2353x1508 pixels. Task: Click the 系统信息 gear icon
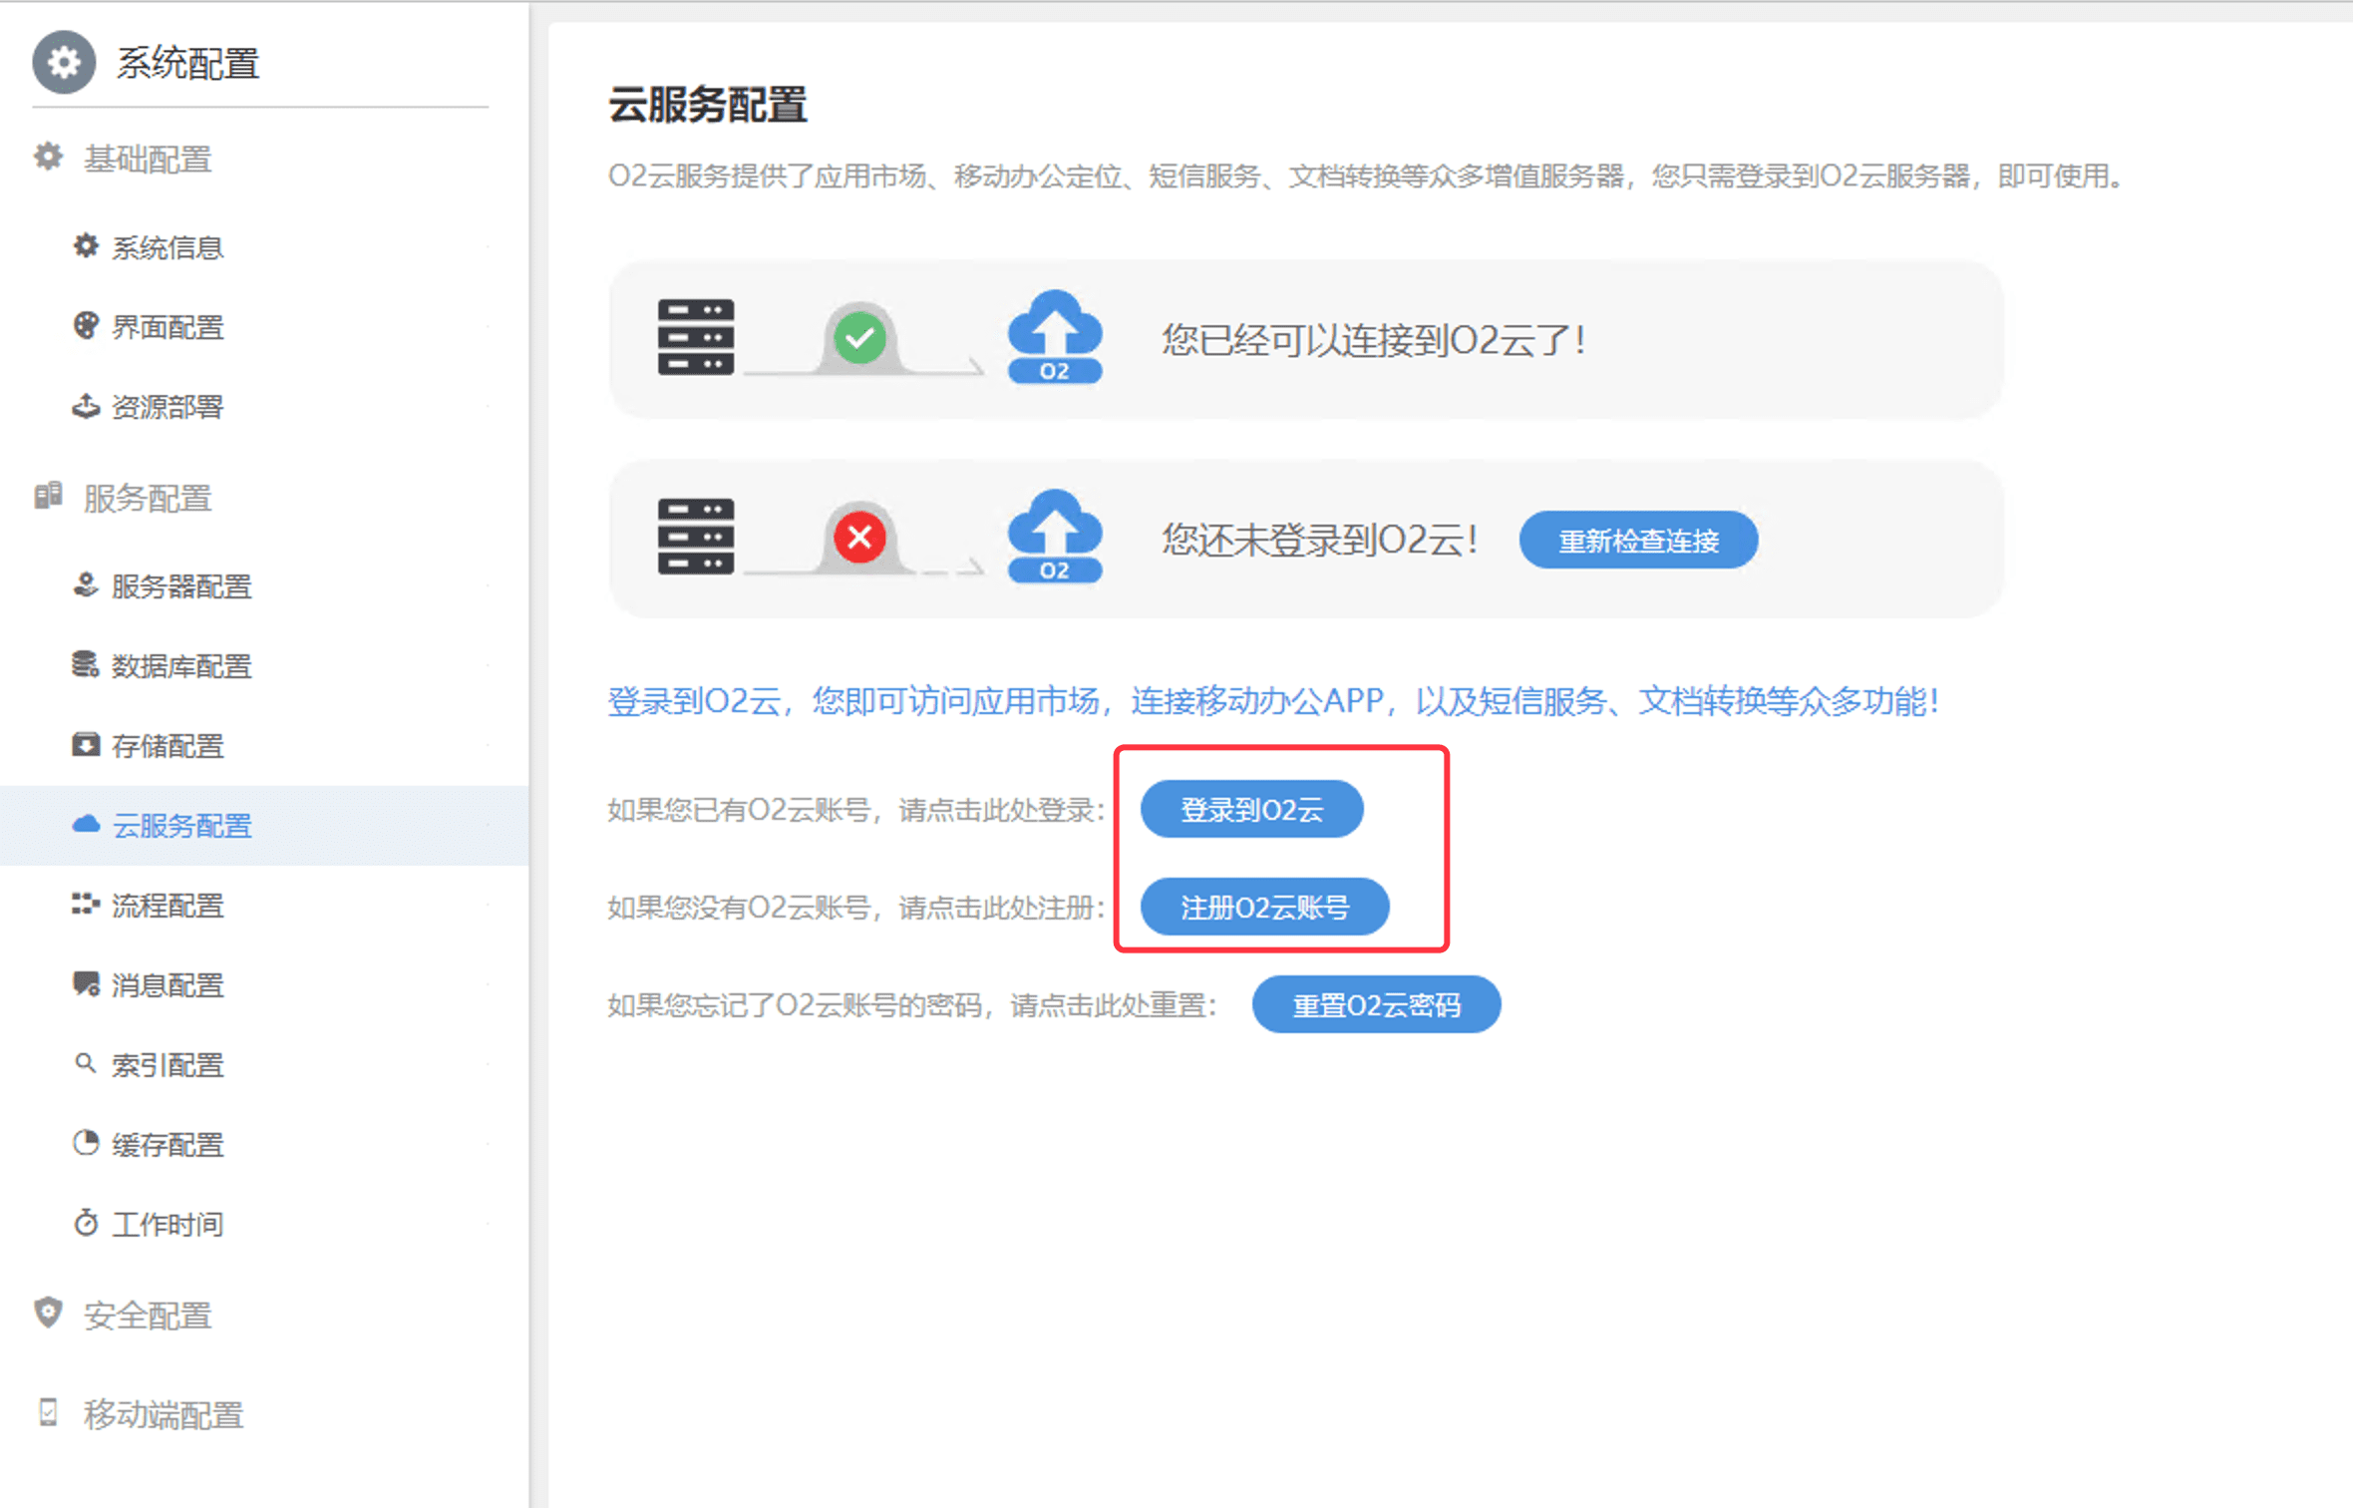click(86, 246)
